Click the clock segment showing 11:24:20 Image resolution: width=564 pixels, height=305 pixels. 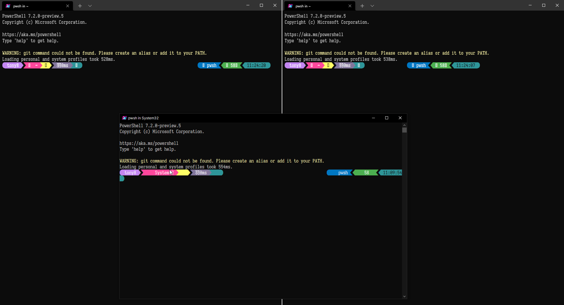point(256,65)
